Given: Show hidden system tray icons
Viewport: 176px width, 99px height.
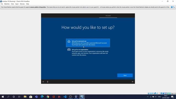Looking at the screenshot, I should [x=148, y=97].
